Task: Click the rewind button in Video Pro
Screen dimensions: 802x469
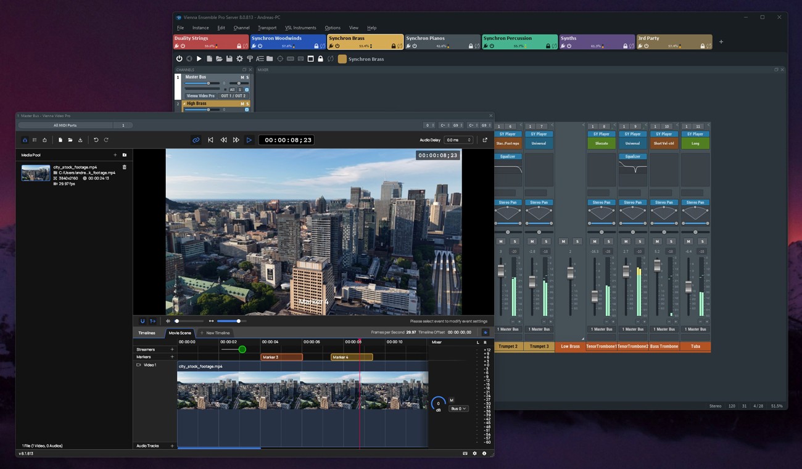Action: (x=223, y=140)
